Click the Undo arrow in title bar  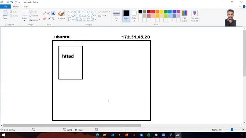click(12, 2)
